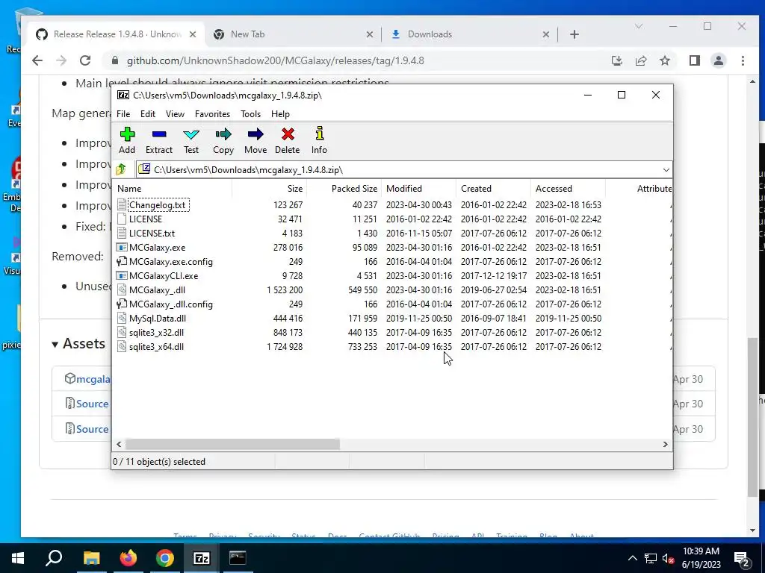Click the muted volume tray icon

(669, 558)
